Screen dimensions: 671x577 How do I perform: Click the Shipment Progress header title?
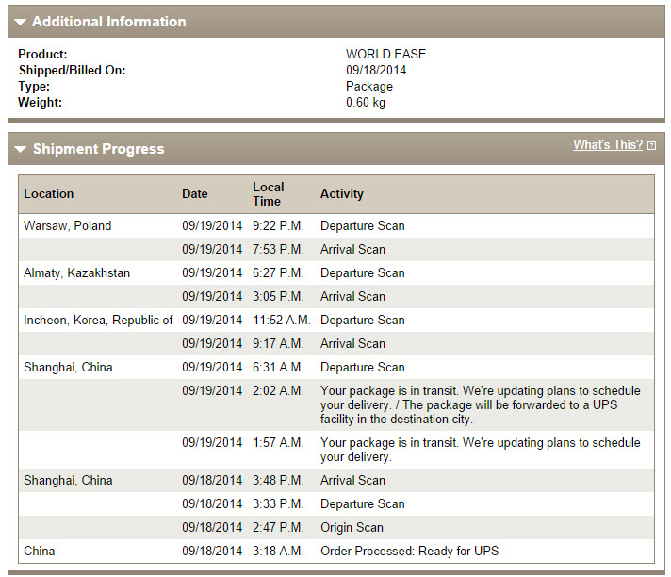click(x=98, y=149)
